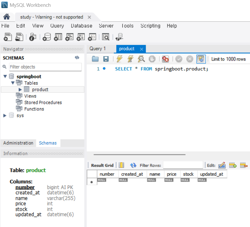250x227 pixels.
Task: Toggle continue-on-error for script execution
Action: click(165, 59)
